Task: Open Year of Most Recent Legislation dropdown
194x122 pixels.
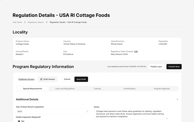Action: point(53,111)
